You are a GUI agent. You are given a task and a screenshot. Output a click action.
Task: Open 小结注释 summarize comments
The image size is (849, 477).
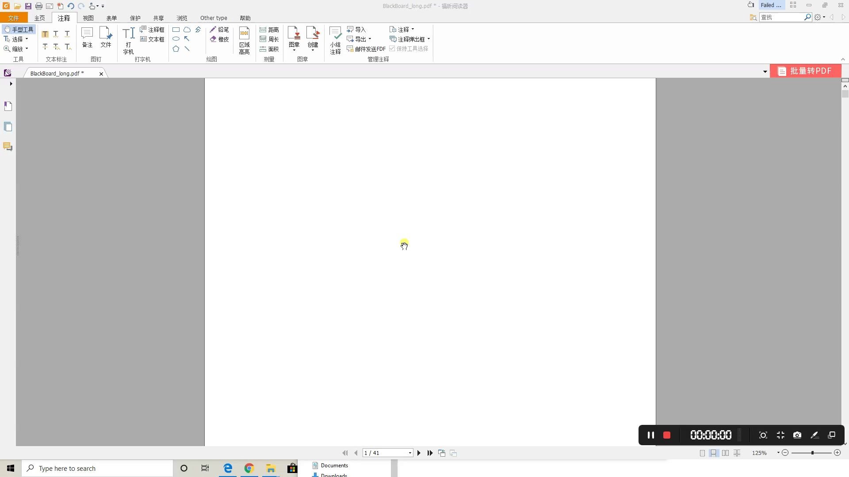pos(335,41)
